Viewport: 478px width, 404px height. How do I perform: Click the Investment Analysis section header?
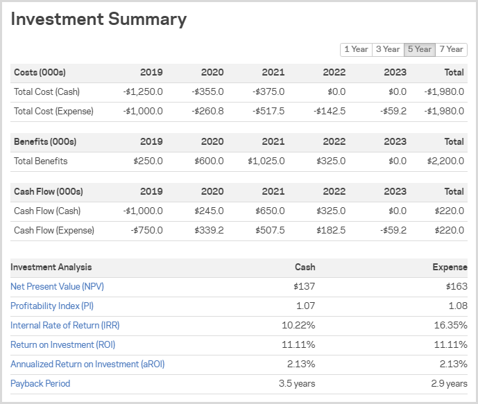tap(51, 267)
